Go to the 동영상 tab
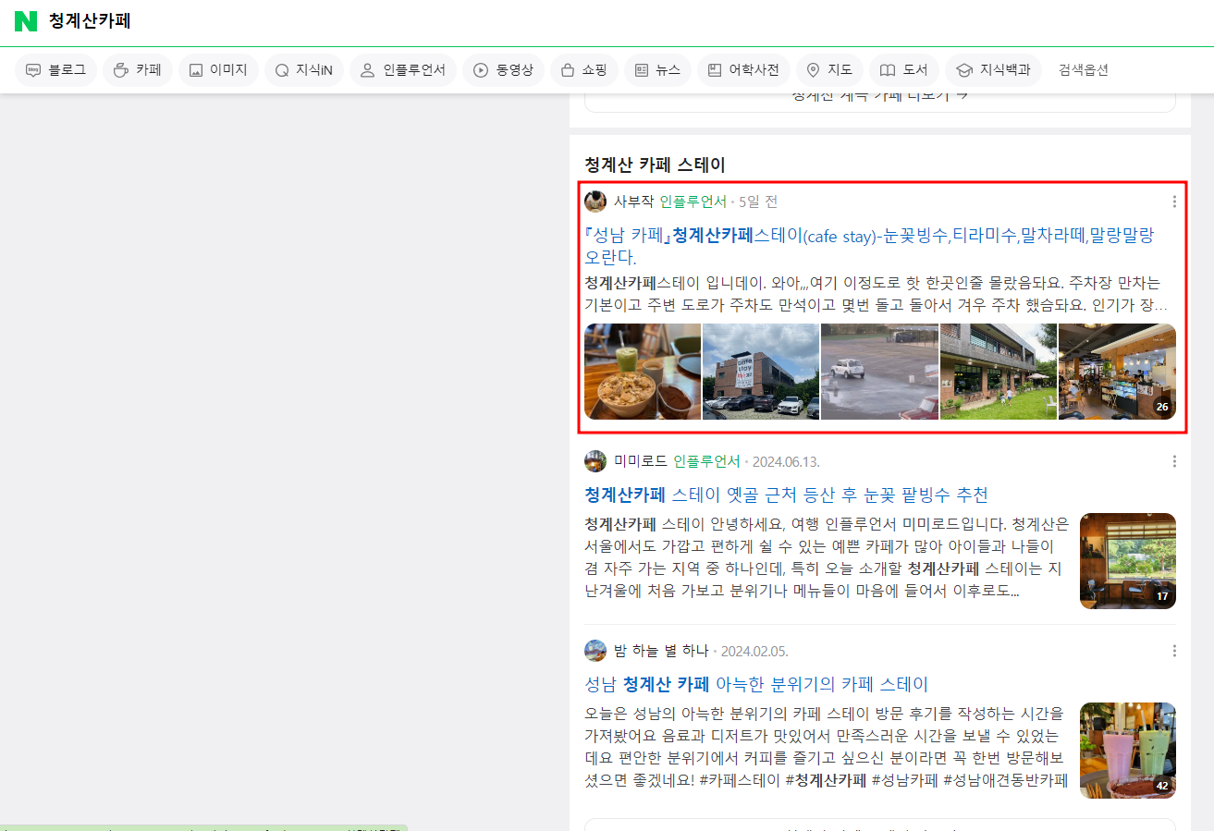 point(504,70)
